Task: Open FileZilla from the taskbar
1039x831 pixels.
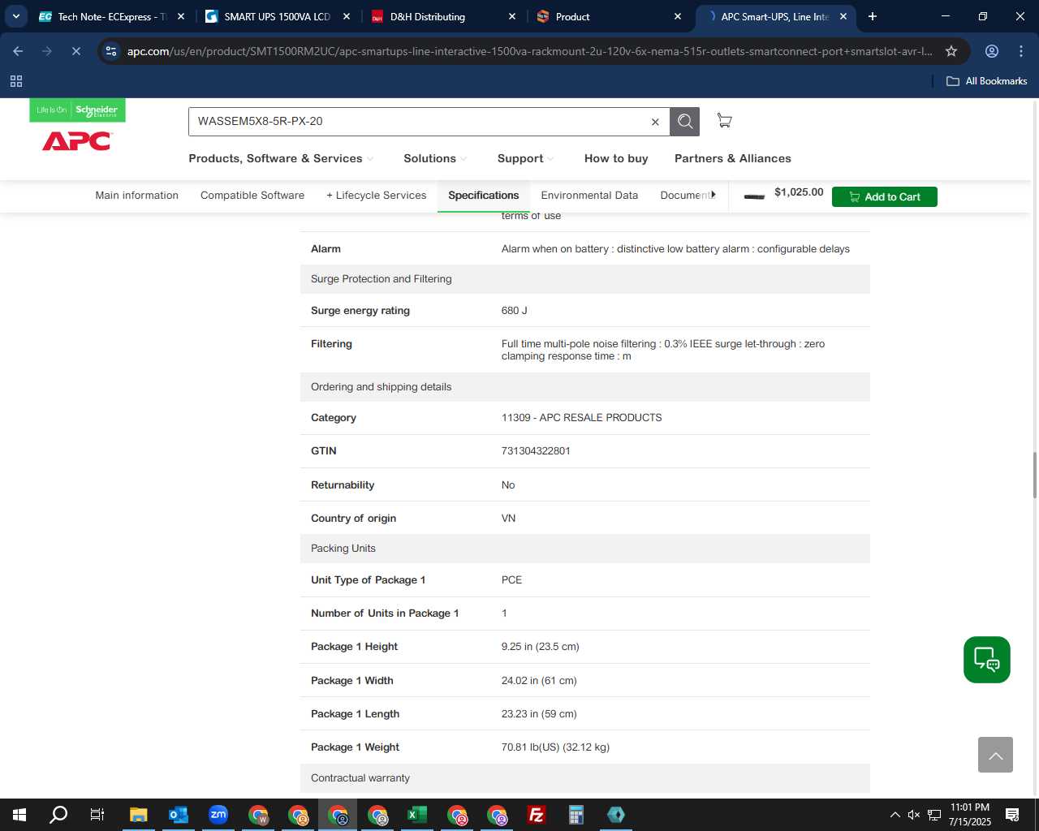Action: pyautogui.click(x=536, y=815)
